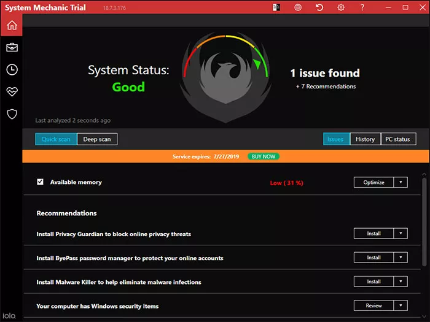Expand dropdown next to Malware Killer Install
This screenshot has width=430, height=322.
coord(401,282)
